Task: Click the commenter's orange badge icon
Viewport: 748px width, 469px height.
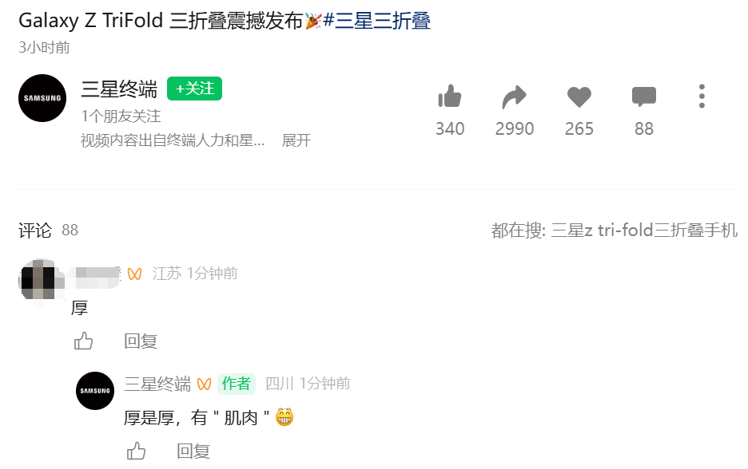Action: coord(134,274)
